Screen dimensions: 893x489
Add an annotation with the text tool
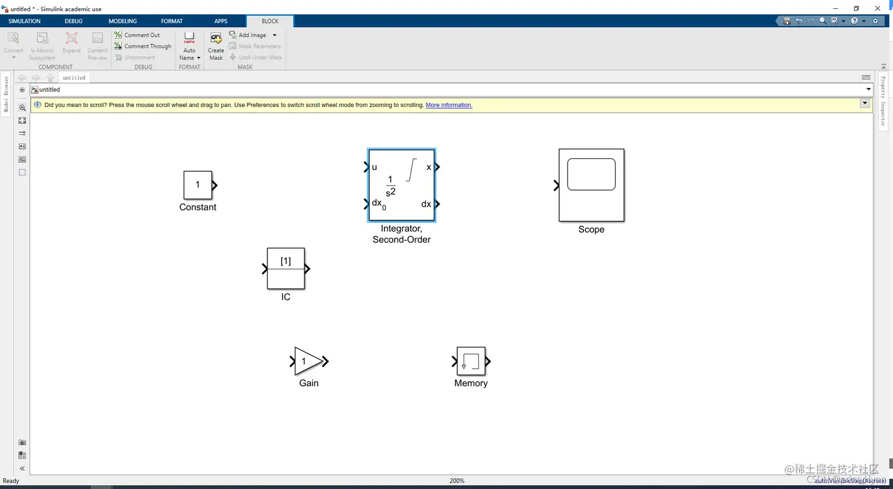[22, 146]
